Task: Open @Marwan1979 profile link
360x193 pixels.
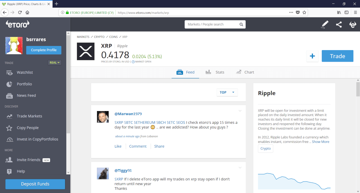Action: 128,114
